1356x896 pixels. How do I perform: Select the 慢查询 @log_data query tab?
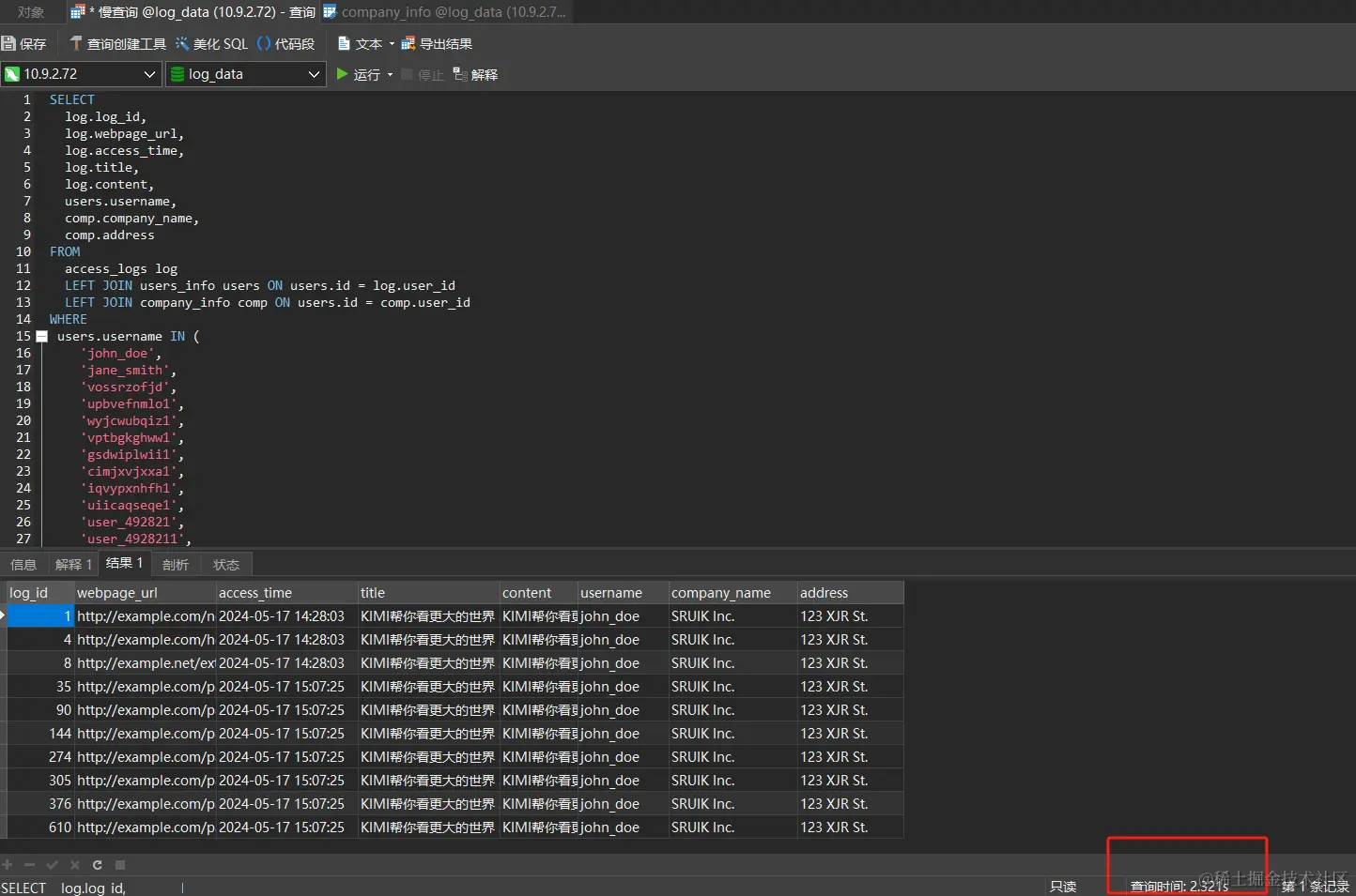193,12
